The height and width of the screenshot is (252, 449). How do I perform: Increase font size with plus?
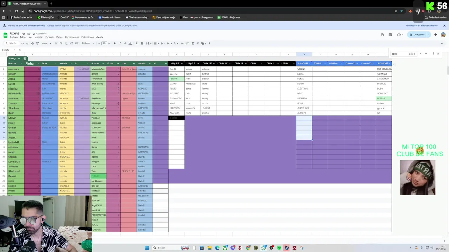click(x=109, y=43)
